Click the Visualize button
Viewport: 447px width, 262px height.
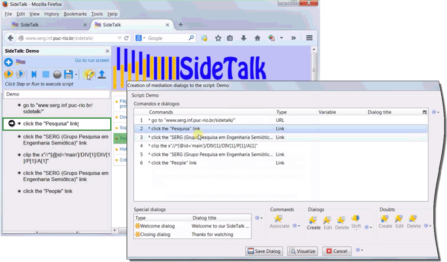(303, 251)
